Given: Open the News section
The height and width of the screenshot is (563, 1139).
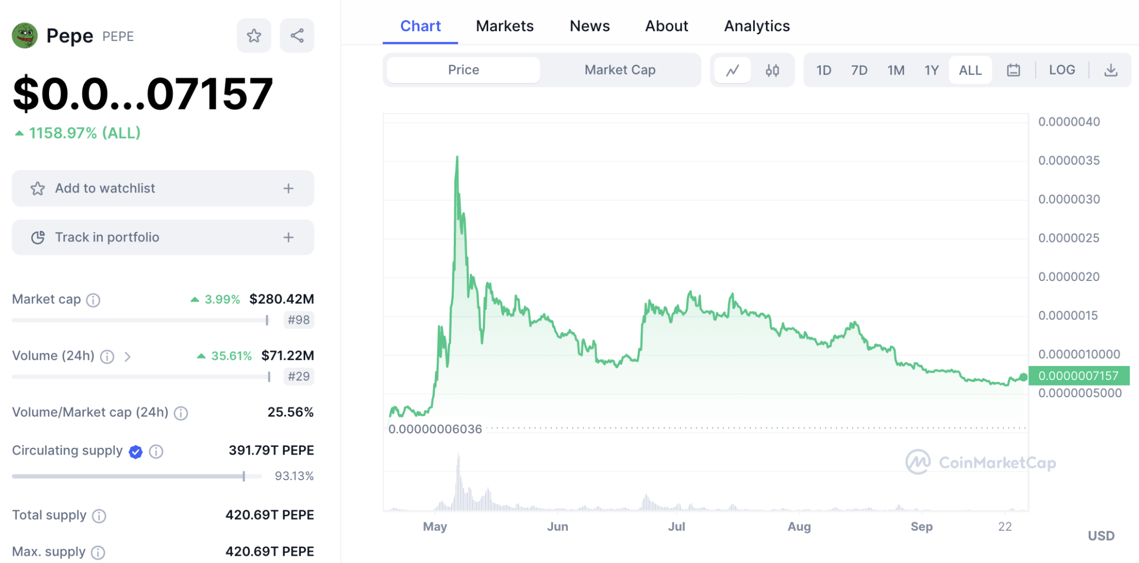Looking at the screenshot, I should [589, 26].
